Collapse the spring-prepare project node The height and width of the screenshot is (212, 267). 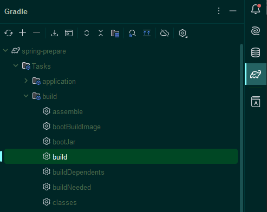point(5,51)
